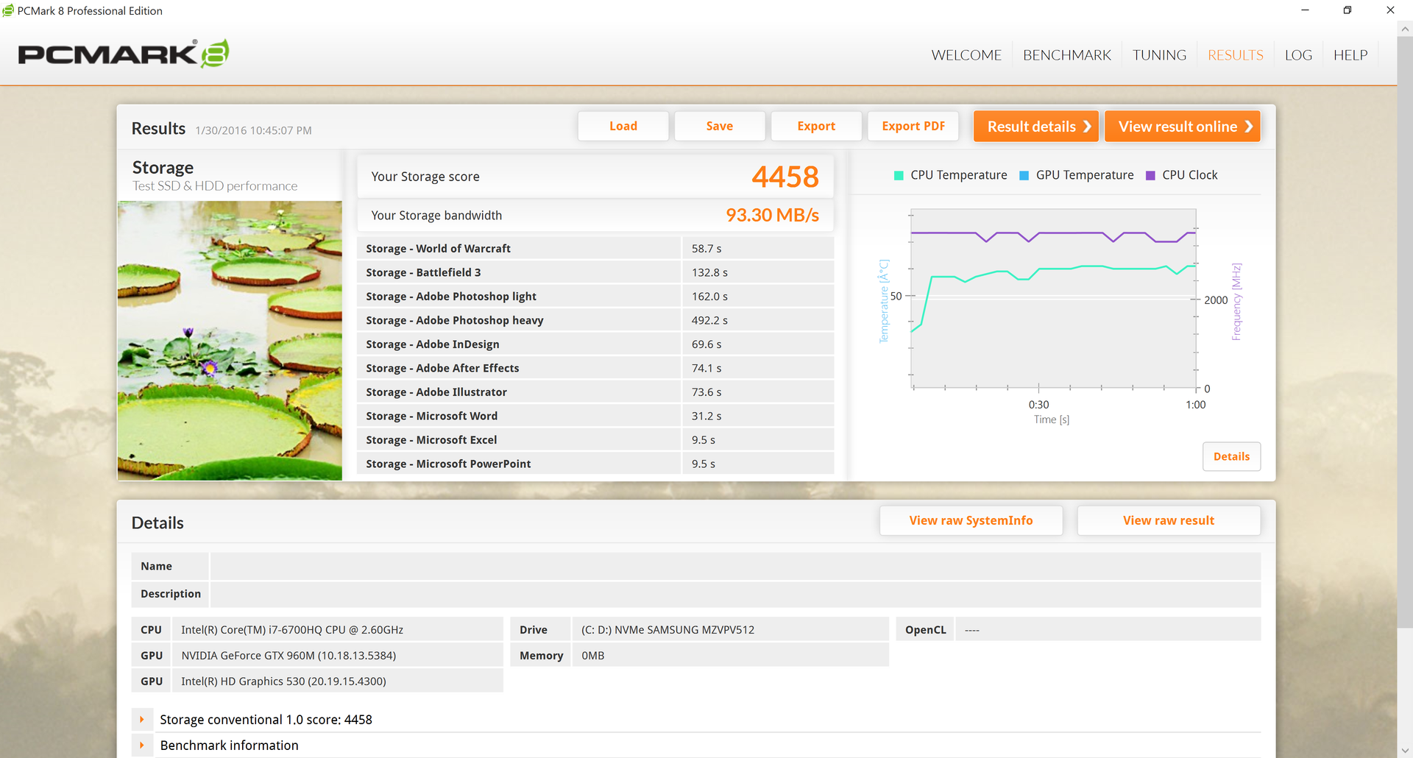
Task: Open the Log tab
Action: 1298,55
